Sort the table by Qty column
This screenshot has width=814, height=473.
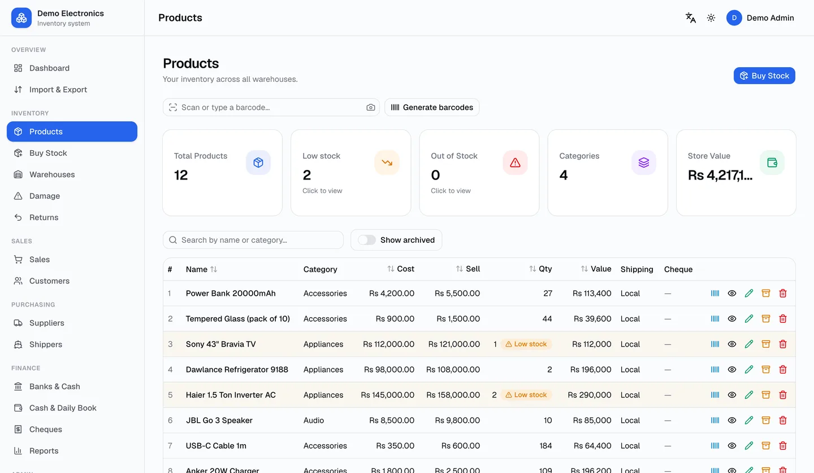[x=540, y=269]
